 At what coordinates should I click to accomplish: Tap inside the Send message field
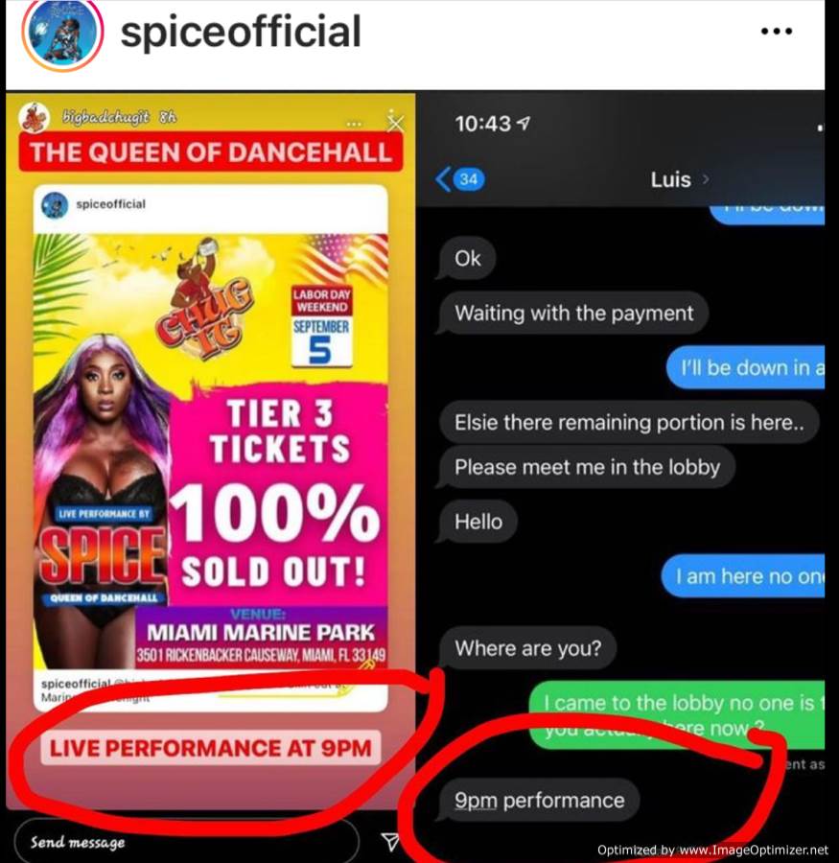tap(186, 842)
